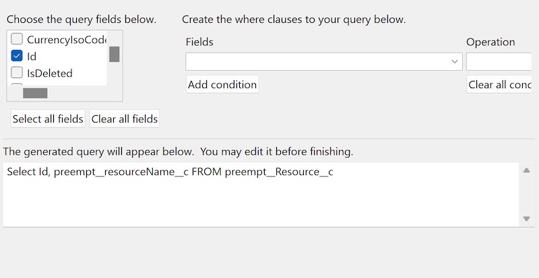Click the "Operation" column label
Screen dimensions: 539x278
(490, 42)
